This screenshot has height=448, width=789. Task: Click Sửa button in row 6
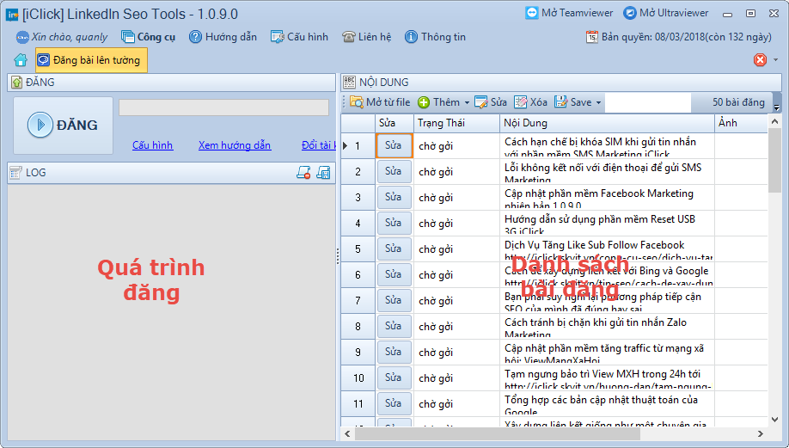(x=394, y=274)
